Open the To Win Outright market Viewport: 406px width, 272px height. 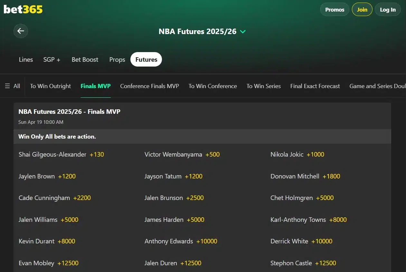(50, 86)
